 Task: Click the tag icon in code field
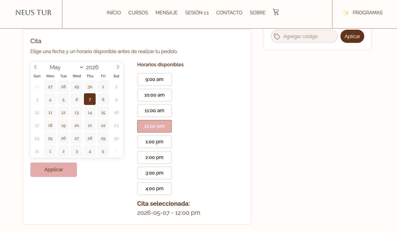click(x=277, y=37)
